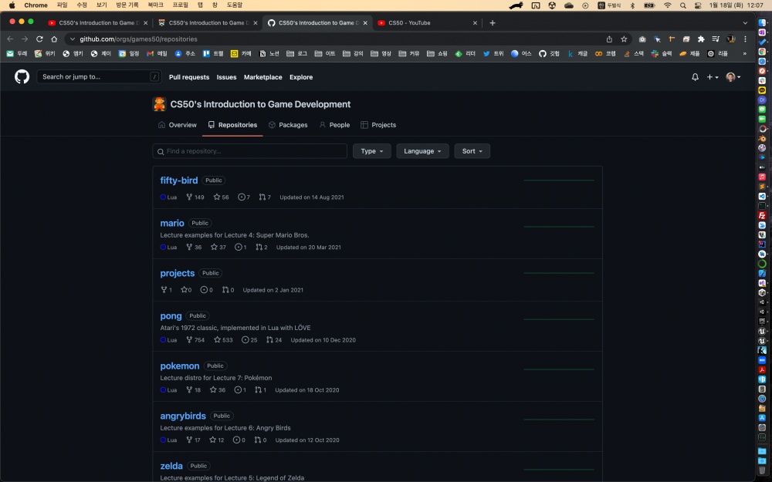Viewport: 772px width, 482px height.
Task: Switch to the Packages tab
Action: click(x=288, y=125)
